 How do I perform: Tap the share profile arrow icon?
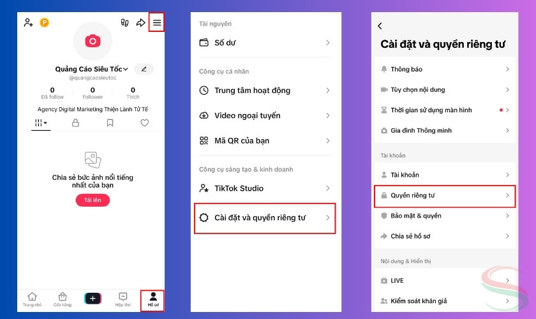[141, 22]
